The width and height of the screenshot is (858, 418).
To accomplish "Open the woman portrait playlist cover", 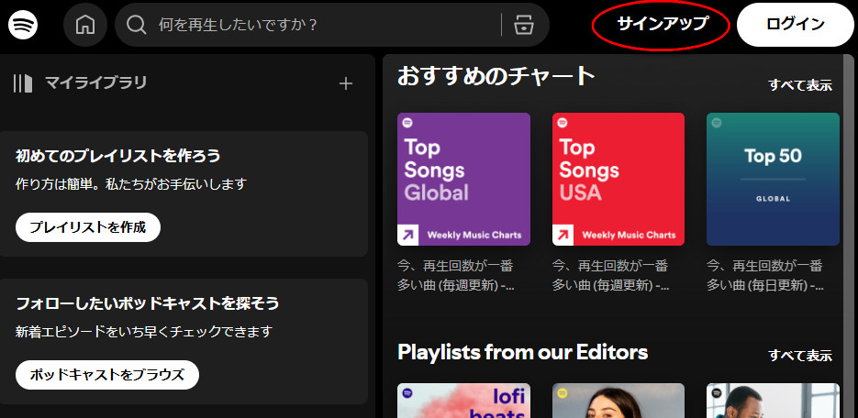I will pyautogui.click(x=618, y=401).
